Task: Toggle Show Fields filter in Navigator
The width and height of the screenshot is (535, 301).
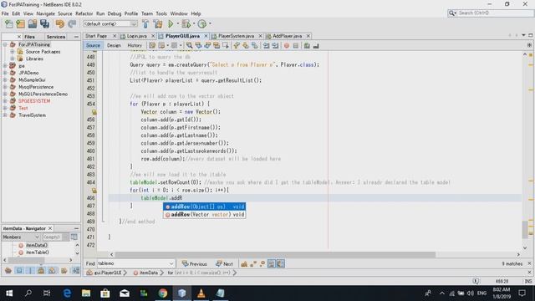Action: 19,271
